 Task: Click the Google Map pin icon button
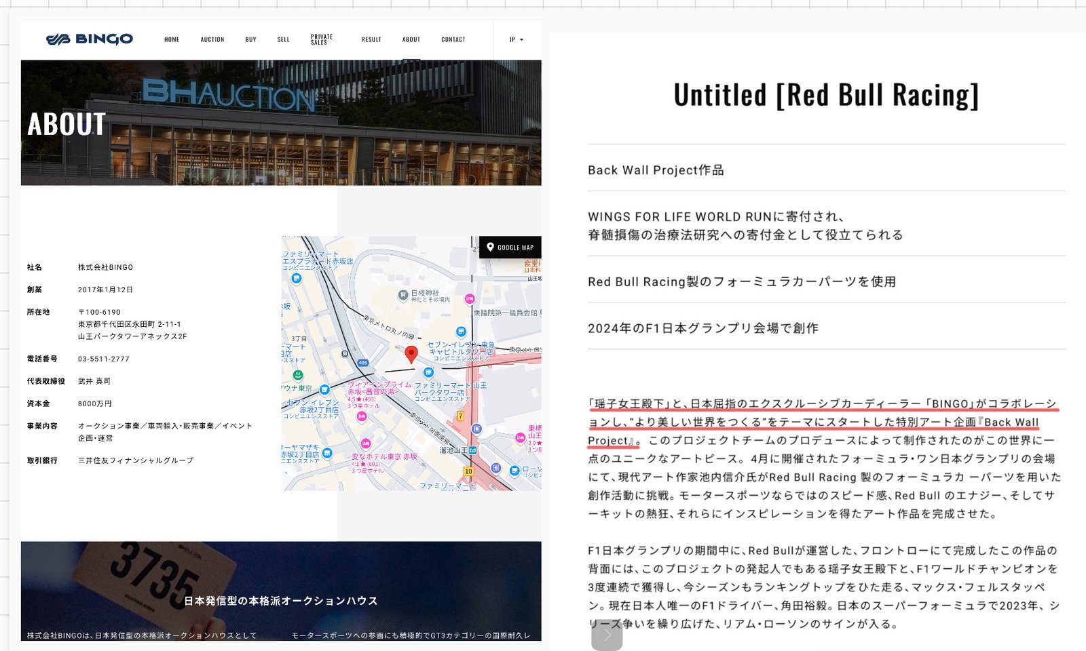click(x=490, y=248)
